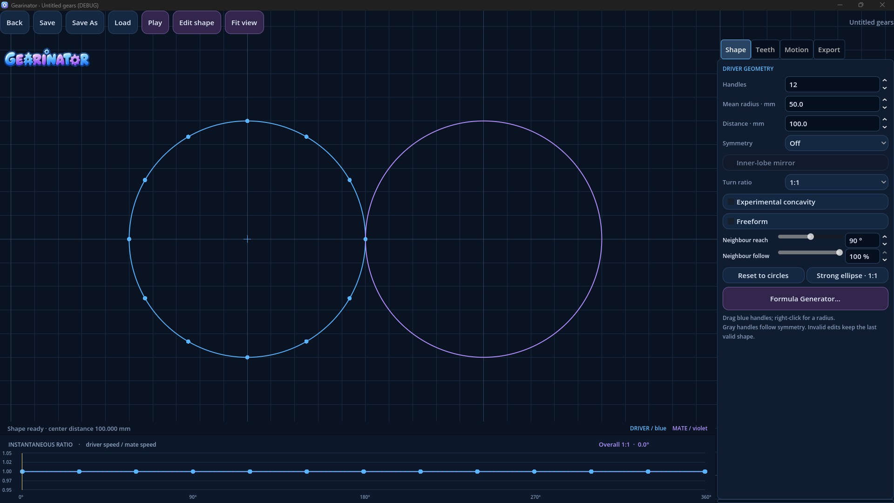Click the Neighbour follow slider handle

(839, 252)
